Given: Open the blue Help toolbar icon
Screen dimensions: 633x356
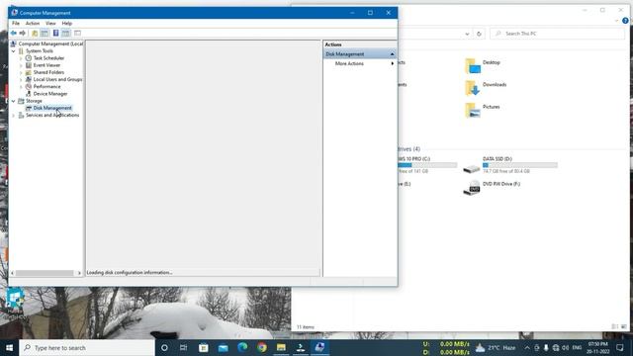Looking at the screenshot, I should 55,33.
